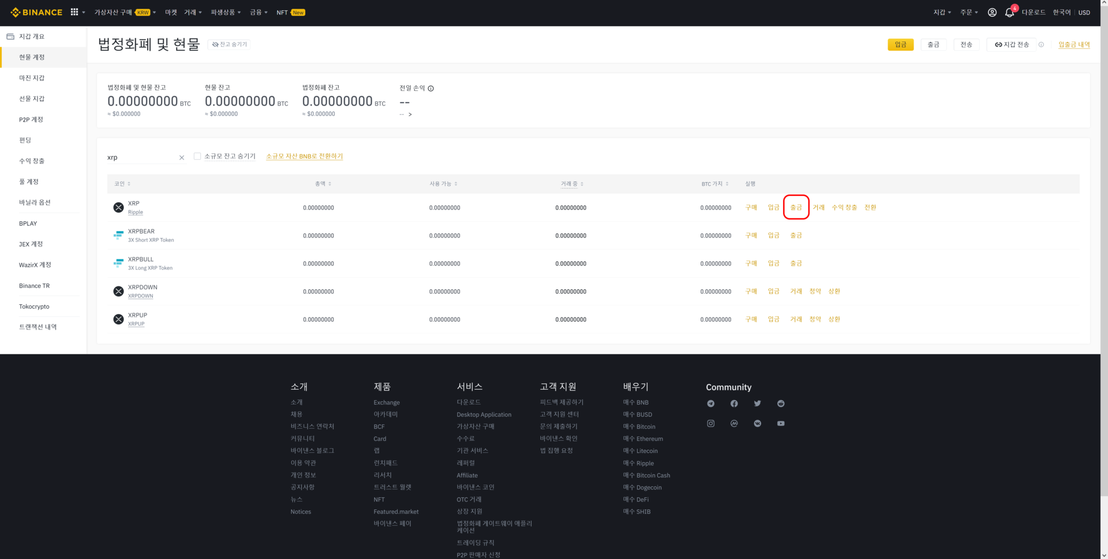1108x559 pixels.
Task: Sort the table by 거래 중 column
Action: pos(572,184)
